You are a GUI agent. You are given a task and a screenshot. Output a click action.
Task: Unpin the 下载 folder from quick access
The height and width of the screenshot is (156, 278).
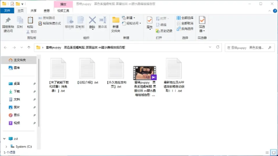click(x=34, y=92)
